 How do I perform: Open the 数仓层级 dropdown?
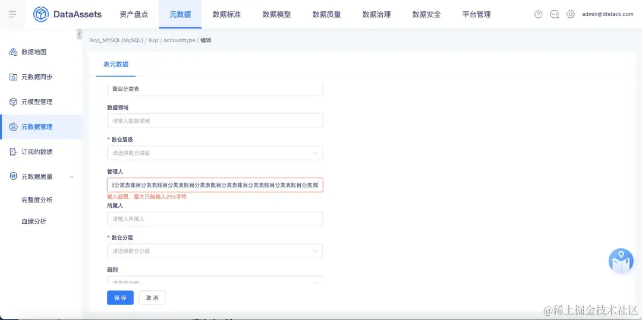pos(215,153)
